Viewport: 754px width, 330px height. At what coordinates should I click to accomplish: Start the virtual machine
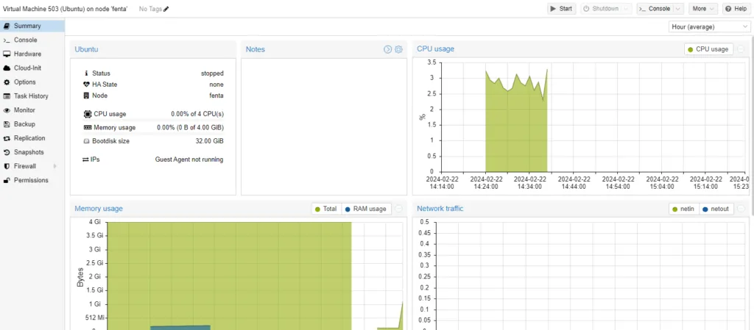click(x=561, y=9)
